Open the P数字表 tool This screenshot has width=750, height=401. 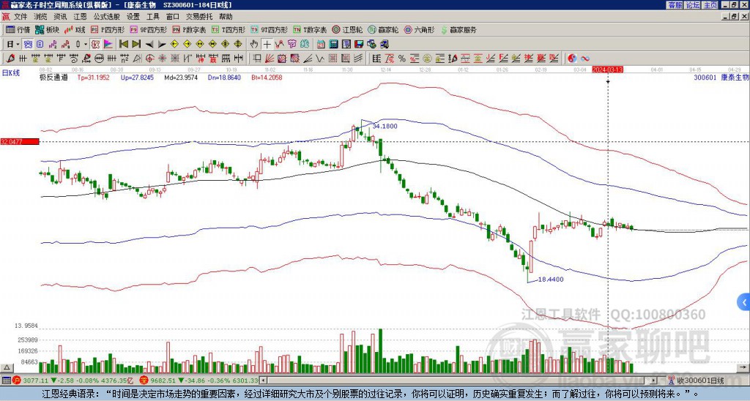click(x=190, y=29)
